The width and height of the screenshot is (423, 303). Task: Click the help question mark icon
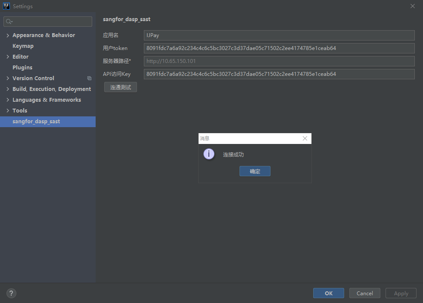[x=11, y=293]
